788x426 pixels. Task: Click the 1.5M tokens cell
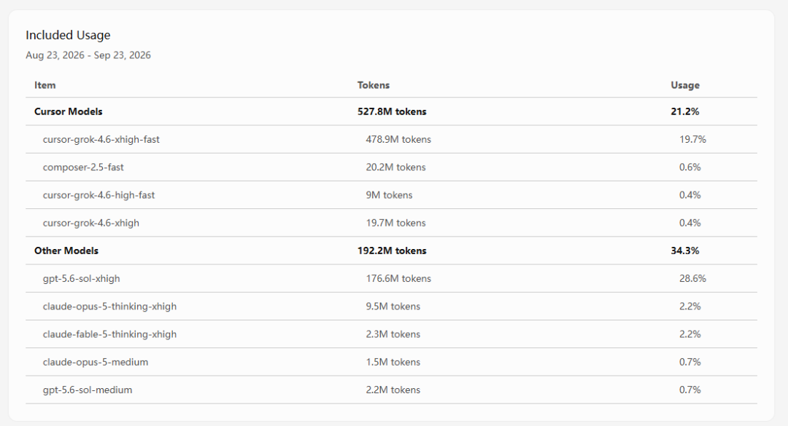pyautogui.click(x=393, y=362)
